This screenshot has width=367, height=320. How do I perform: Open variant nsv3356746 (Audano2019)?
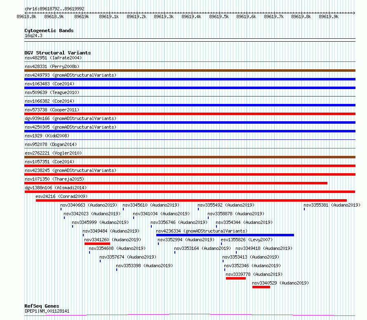coord(179,222)
